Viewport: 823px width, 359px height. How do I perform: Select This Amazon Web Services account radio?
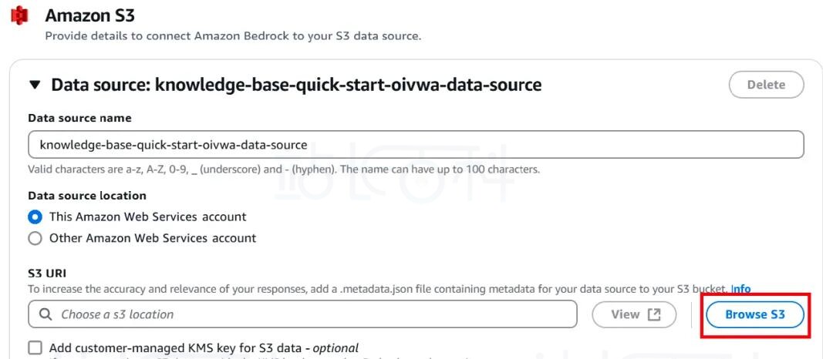pyautogui.click(x=35, y=217)
